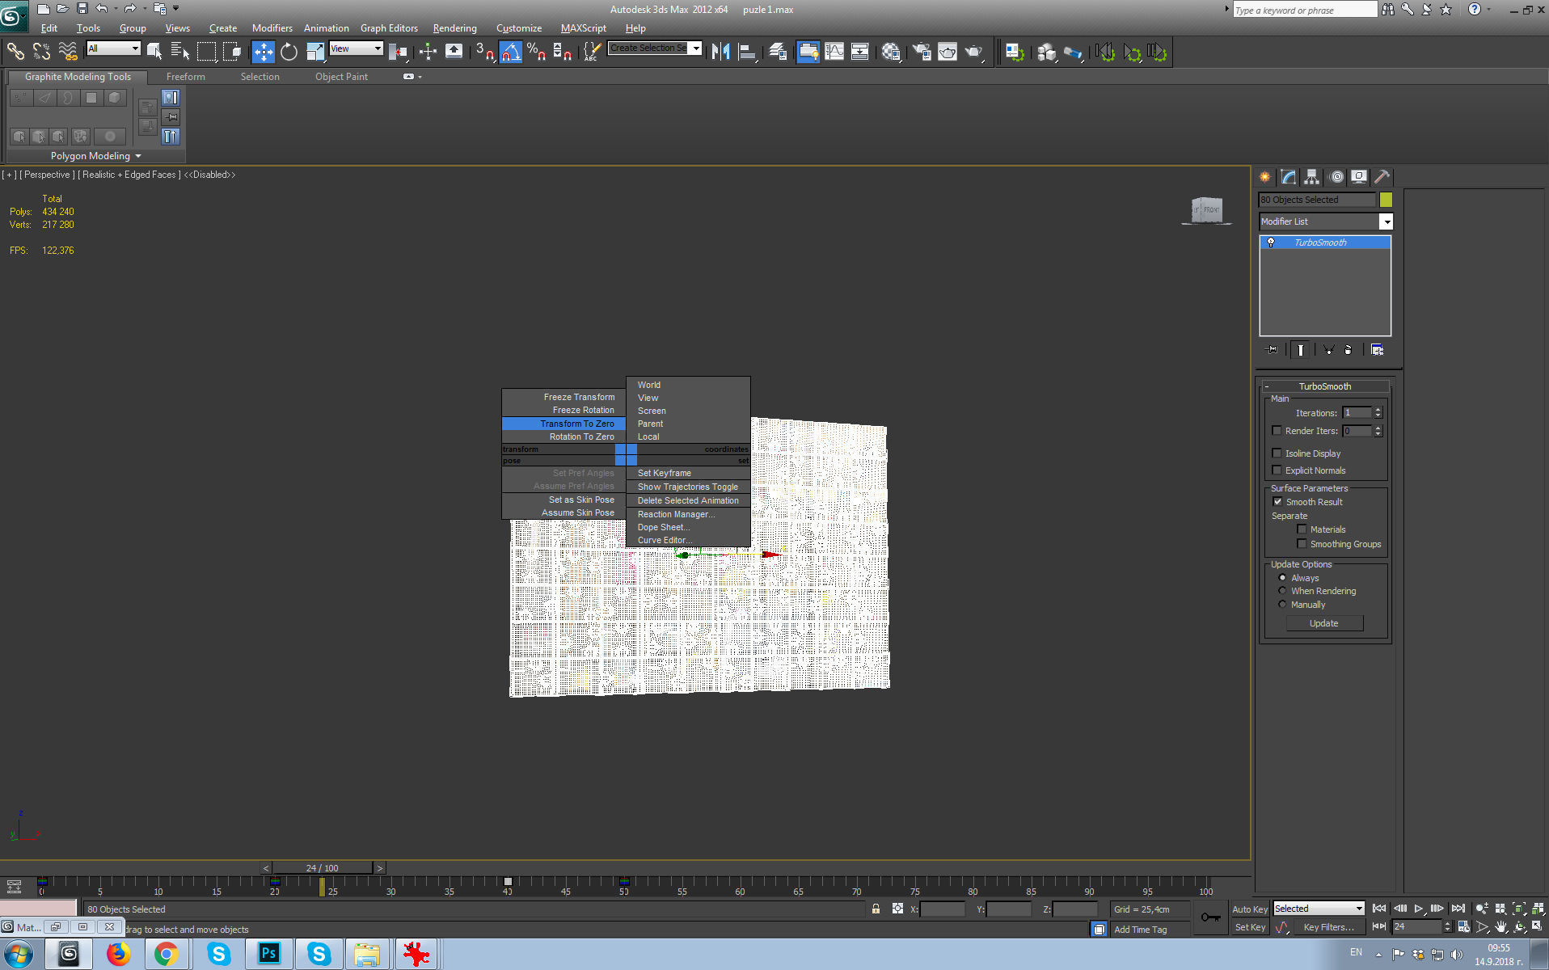Choose Delete Selected Animation
Image resolution: width=1549 pixels, height=970 pixels.
tap(687, 500)
